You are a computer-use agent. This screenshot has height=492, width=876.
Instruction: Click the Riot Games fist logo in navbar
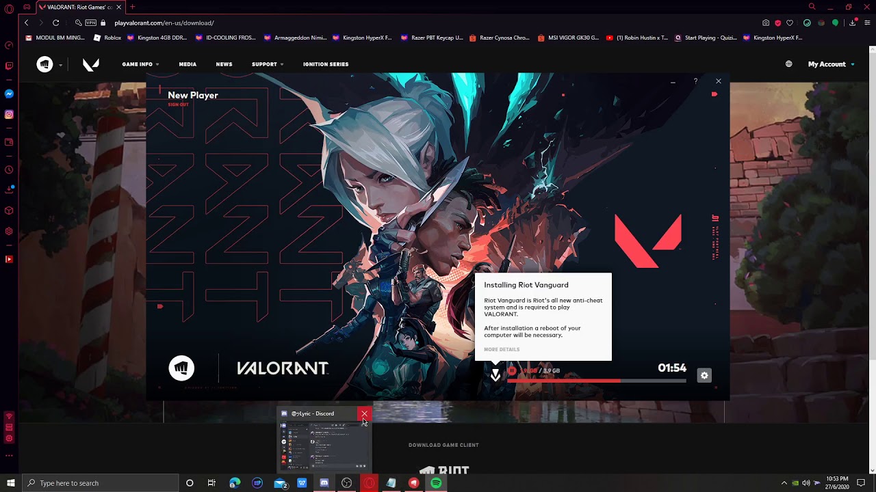point(44,64)
